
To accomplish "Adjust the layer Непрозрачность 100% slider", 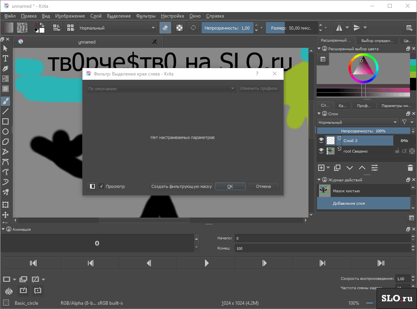I will click(x=363, y=131).
